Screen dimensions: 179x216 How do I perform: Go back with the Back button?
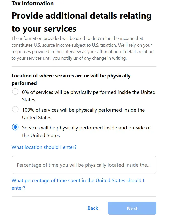tap(93, 208)
